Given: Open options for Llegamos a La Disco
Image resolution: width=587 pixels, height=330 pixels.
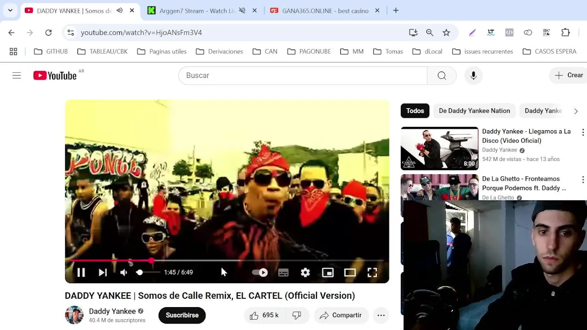Looking at the screenshot, I should (x=583, y=132).
